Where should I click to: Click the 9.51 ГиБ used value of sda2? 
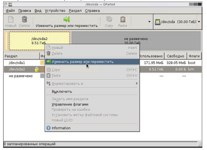tap(156, 69)
